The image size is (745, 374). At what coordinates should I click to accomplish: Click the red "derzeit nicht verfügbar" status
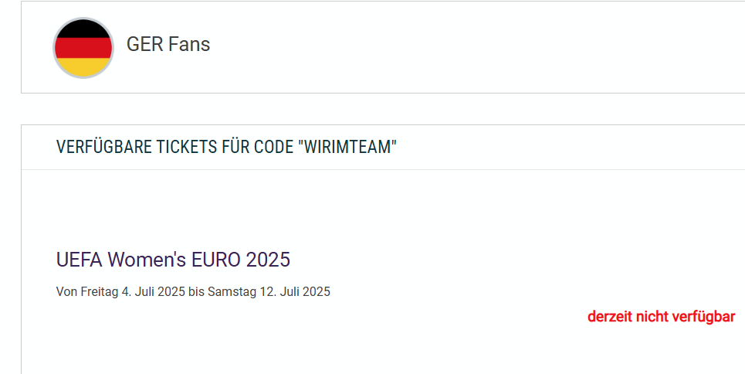click(661, 317)
